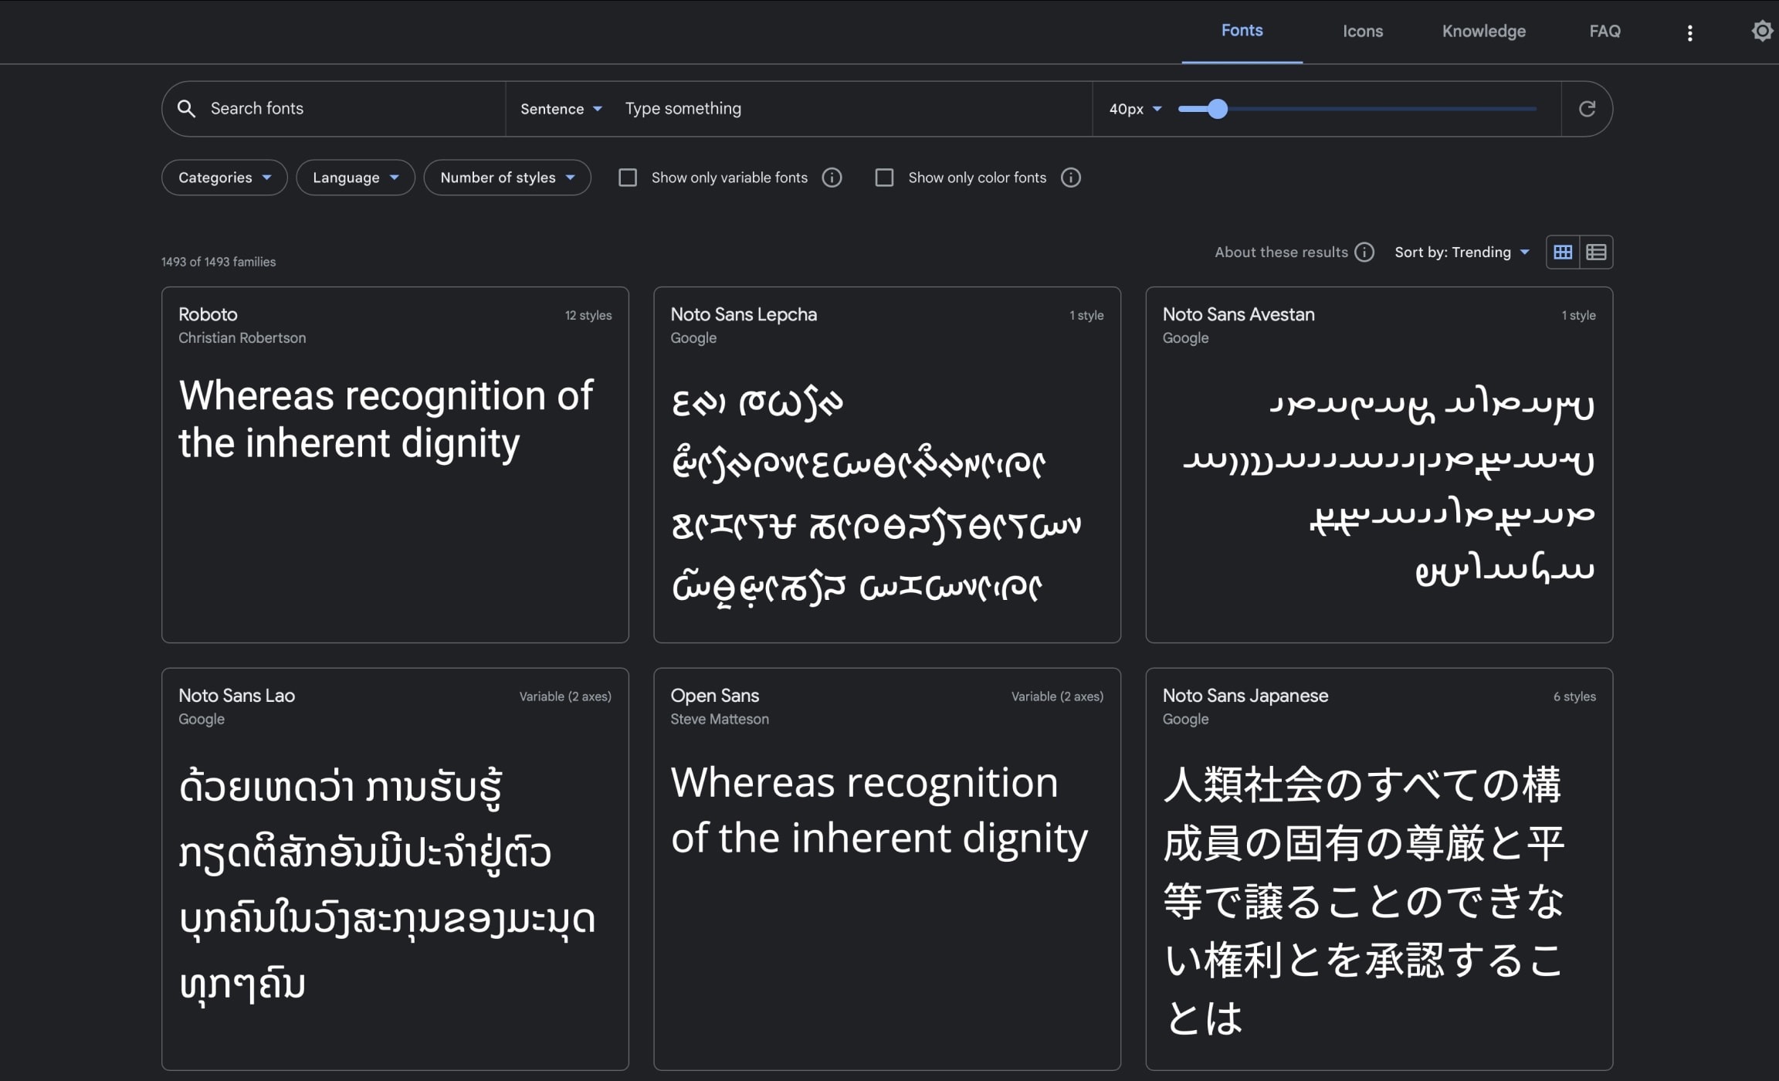Click info icon next to variable fonts
The width and height of the screenshot is (1779, 1081).
point(832,178)
